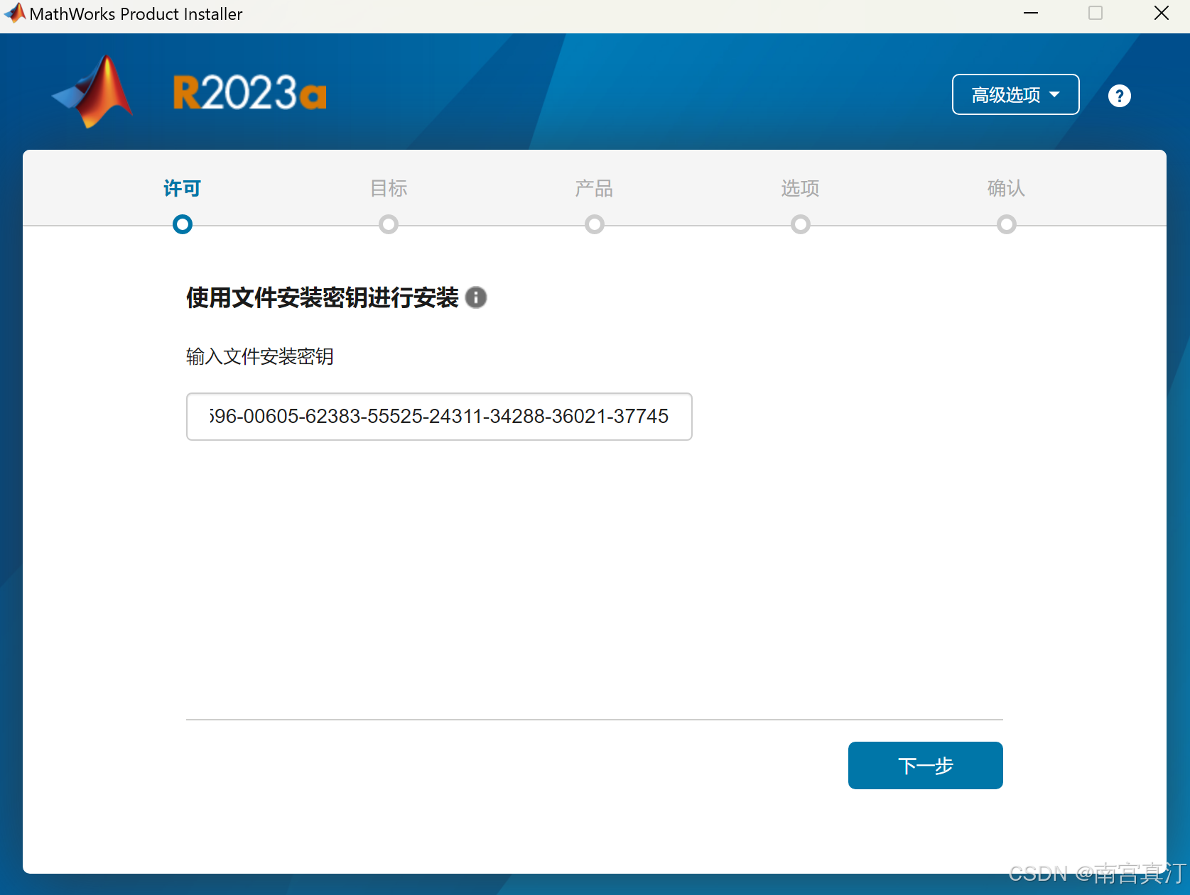Click the 产品 step circle marker

[595, 224]
